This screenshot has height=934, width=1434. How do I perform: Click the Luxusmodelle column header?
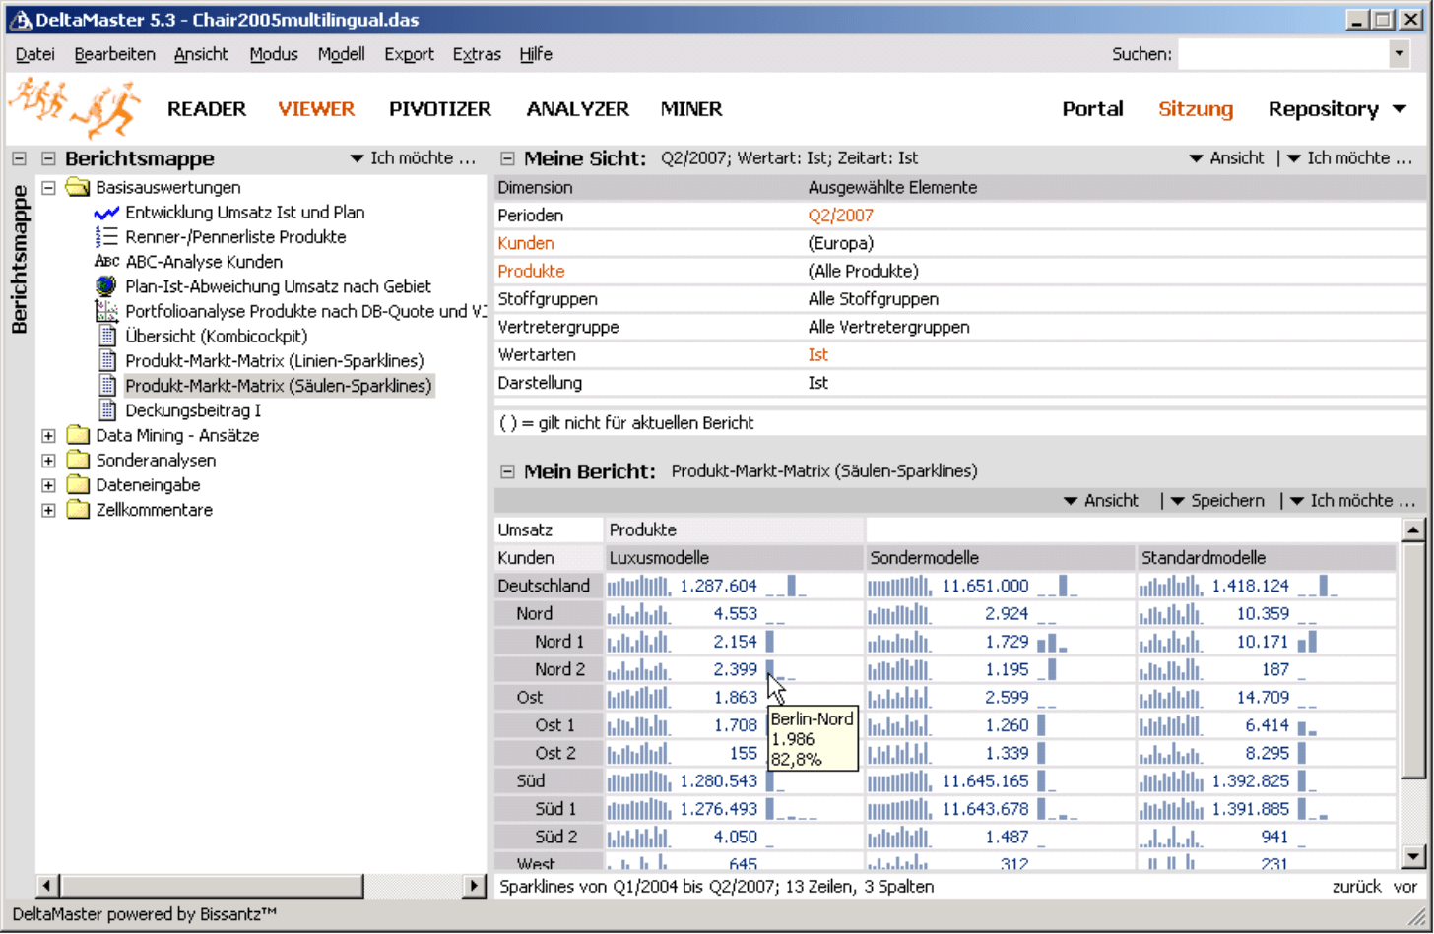coord(734,558)
